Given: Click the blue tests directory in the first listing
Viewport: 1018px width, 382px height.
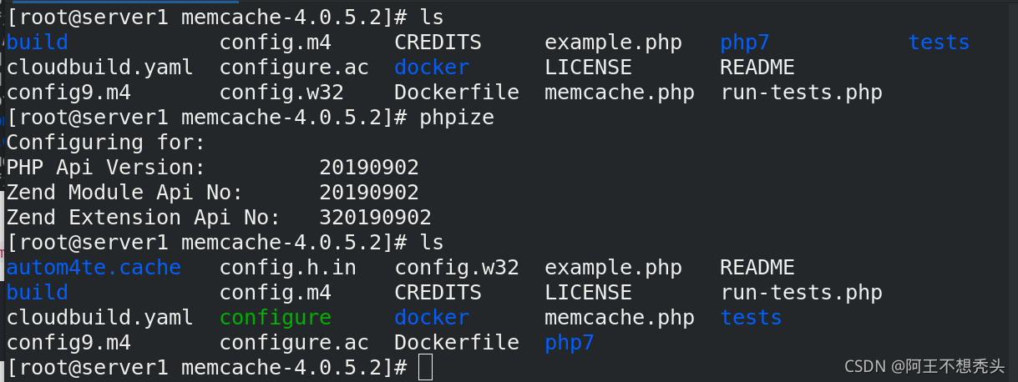Looking at the screenshot, I should point(939,43).
